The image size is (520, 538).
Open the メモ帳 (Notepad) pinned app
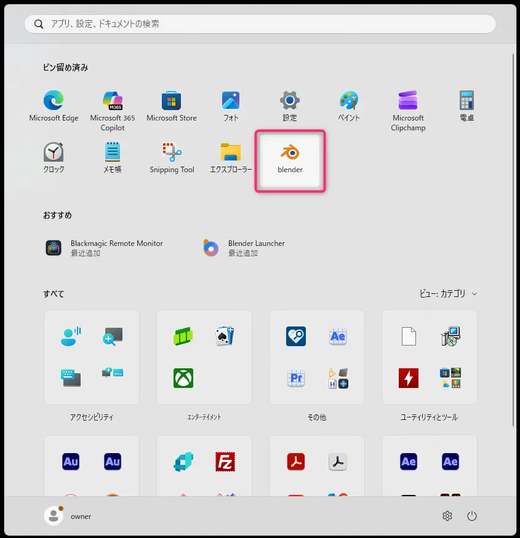[x=113, y=157]
